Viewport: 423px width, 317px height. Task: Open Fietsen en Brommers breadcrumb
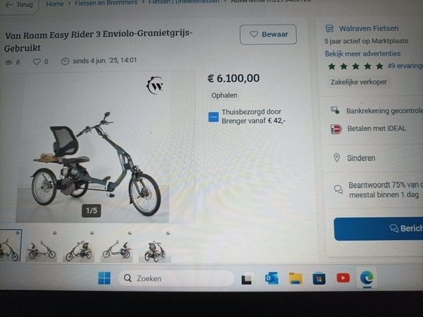click(x=106, y=3)
